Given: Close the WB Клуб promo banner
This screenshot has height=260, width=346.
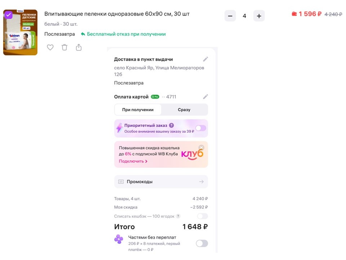Looking at the screenshot, I should [x=201, y=148].
